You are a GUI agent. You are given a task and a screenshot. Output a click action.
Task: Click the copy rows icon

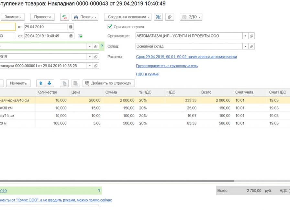(64, 83)
